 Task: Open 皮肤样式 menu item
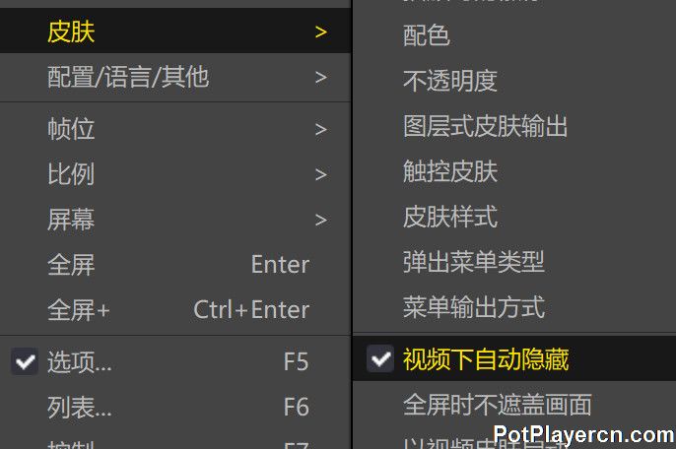(514, 217)
